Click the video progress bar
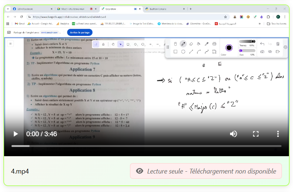The image size is (293, 192). [146, 146]
